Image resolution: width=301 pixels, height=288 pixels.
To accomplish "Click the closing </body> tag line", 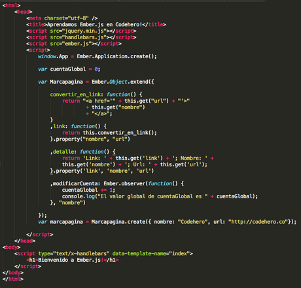I will (x=13, y=273).
